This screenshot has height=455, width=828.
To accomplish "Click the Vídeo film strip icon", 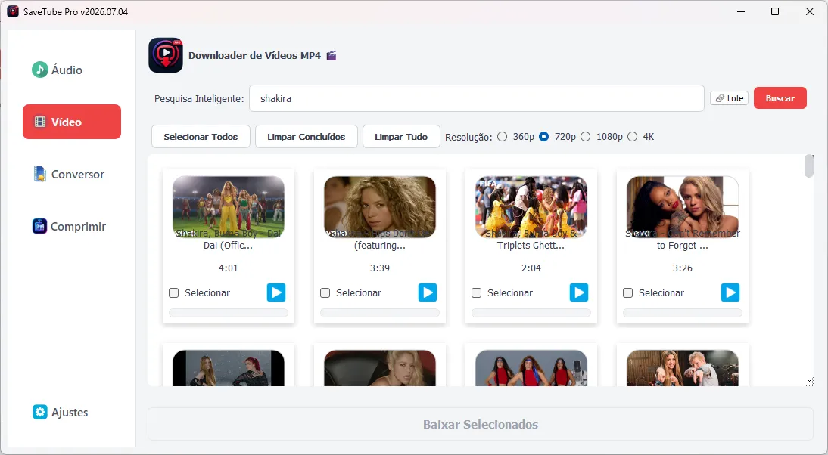I will pos(40,122).
